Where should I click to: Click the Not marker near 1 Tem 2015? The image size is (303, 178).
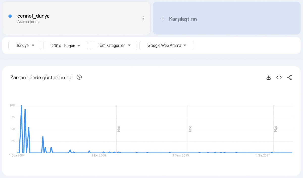tap(190, 129)
